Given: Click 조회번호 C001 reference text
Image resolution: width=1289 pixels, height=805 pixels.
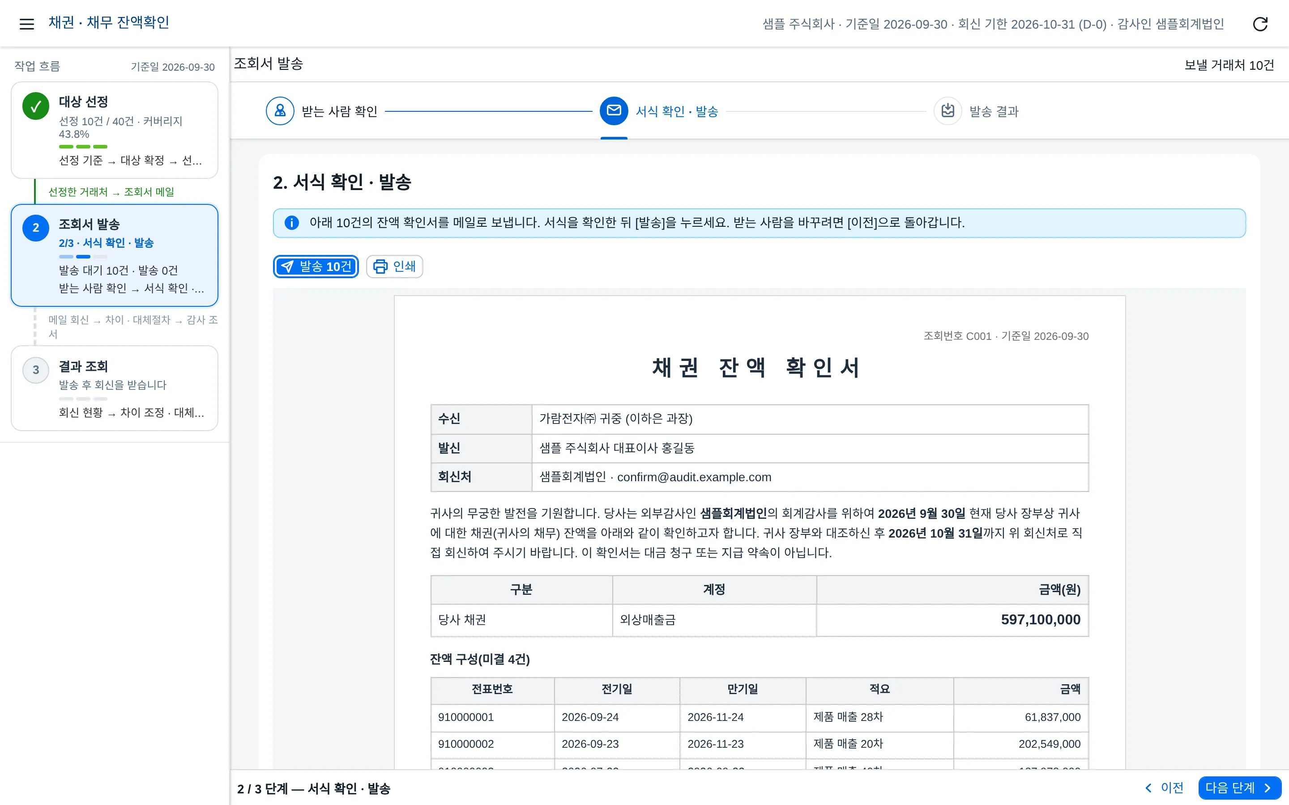Looking at the screenshot, I should point(957,336).
